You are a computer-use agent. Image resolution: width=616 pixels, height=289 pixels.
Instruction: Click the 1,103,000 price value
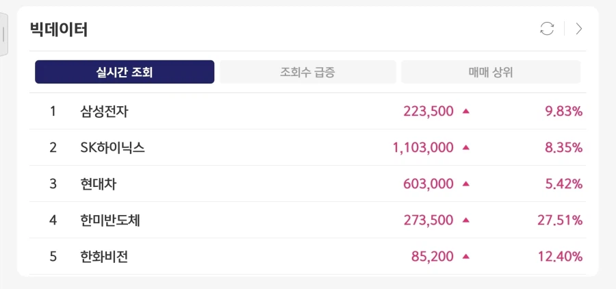[x=423, y=147]
